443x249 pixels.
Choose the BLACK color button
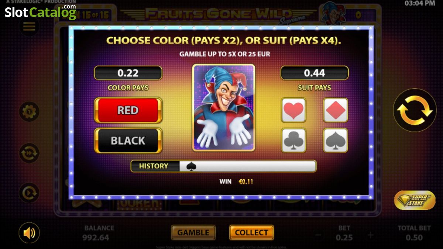tap(128, 141)
